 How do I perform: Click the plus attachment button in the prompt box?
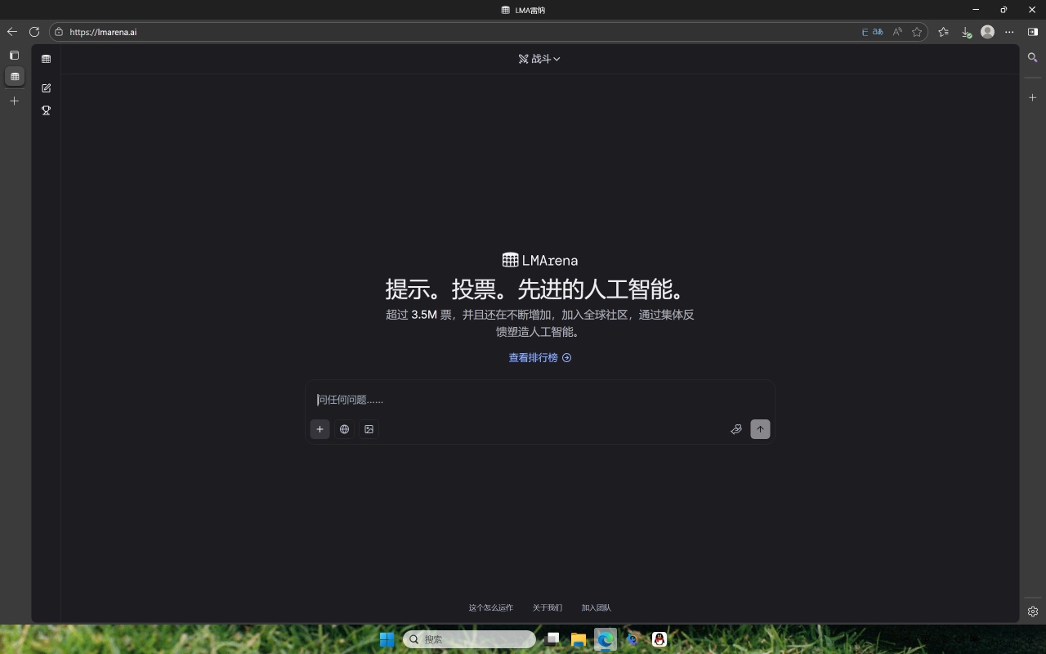(x=320, y=429)
